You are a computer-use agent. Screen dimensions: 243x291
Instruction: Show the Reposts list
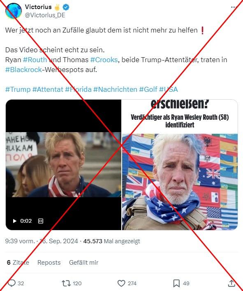[49, 263]
